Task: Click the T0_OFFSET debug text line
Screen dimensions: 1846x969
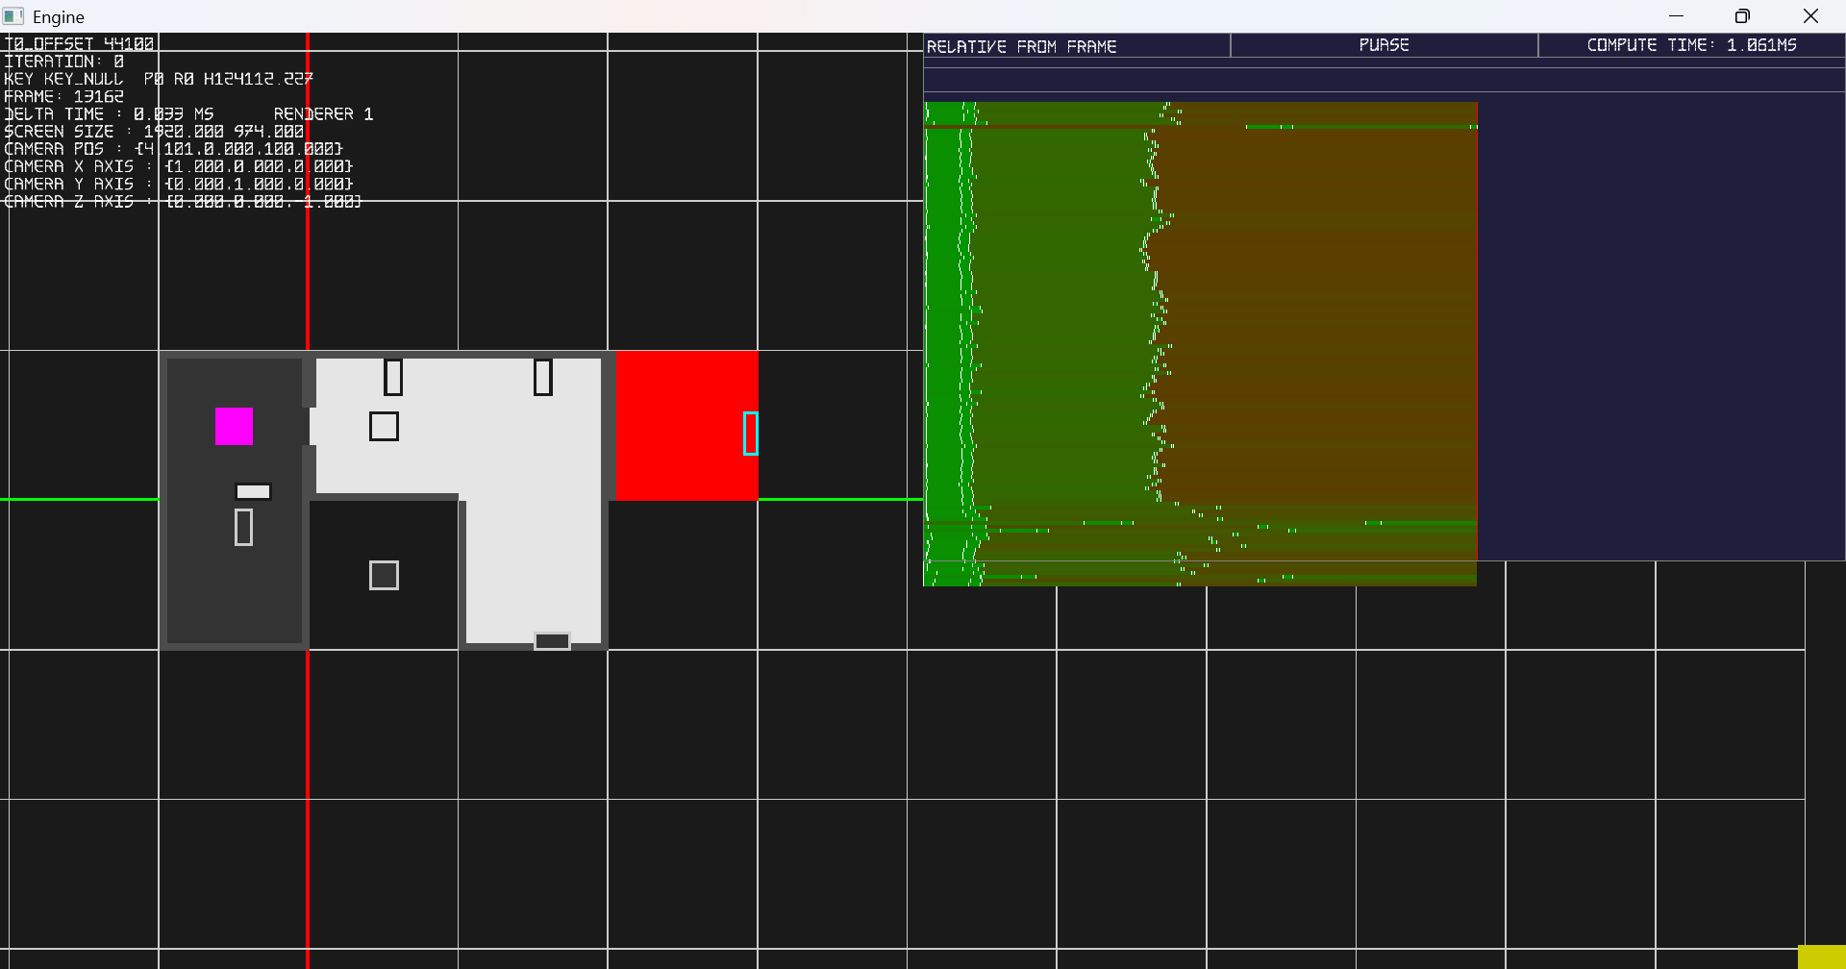Action: point(79,43)
